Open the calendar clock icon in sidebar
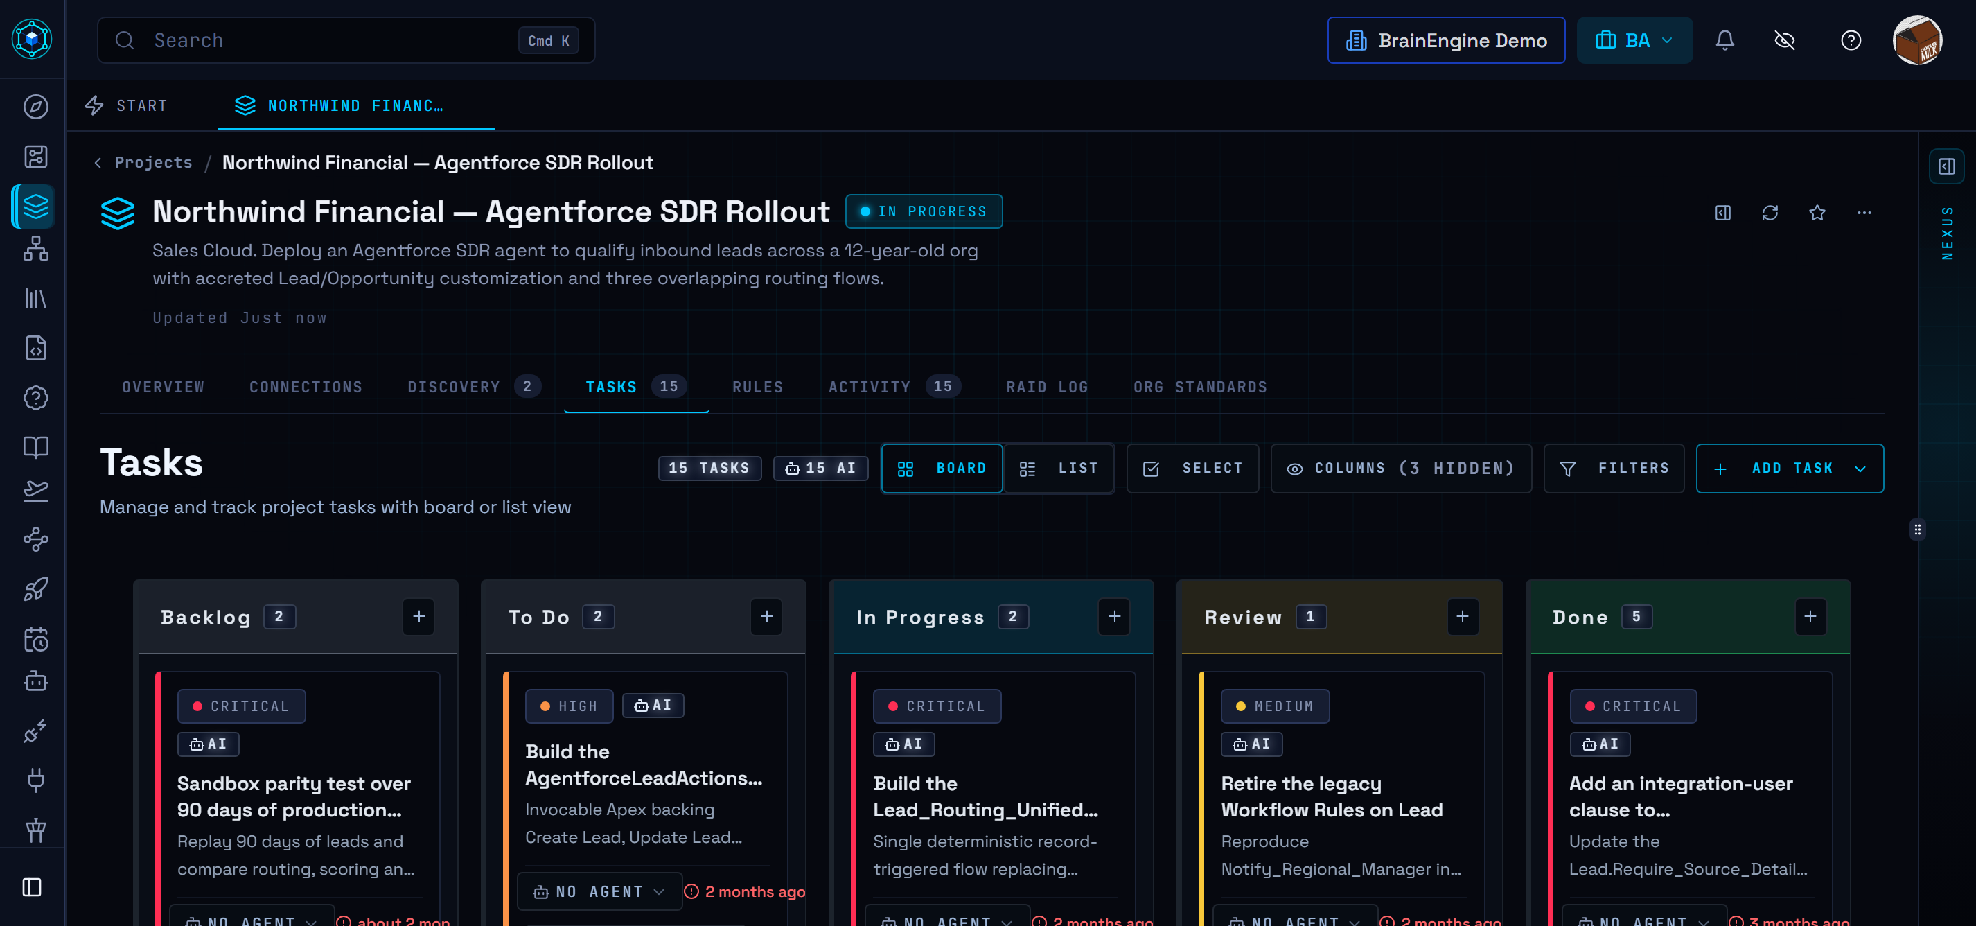 35,639
